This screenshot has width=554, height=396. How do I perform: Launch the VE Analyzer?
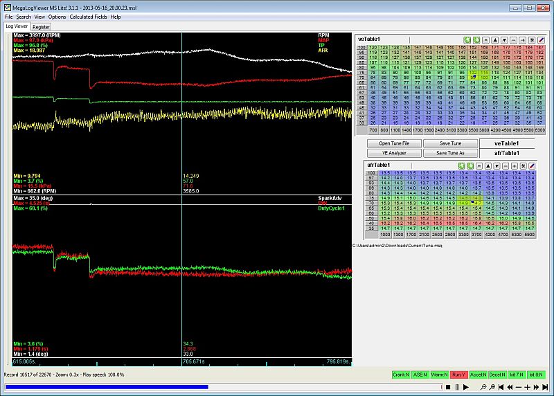tap(393, 153)
